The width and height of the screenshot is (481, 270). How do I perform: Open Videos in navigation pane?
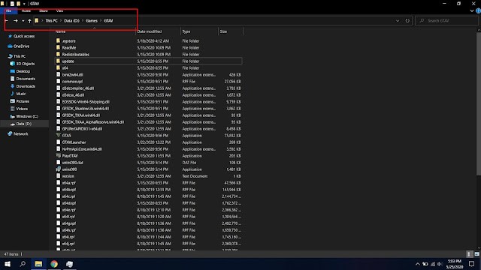click(22, 109)
